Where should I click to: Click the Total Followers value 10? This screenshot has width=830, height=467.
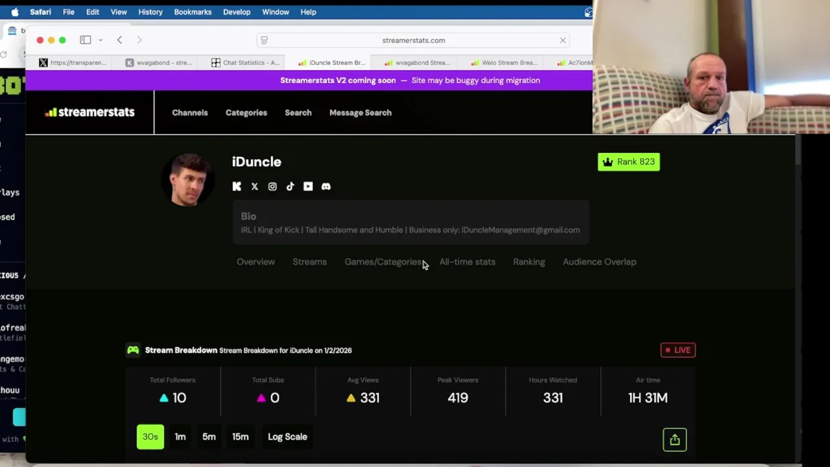coord(179,398)
